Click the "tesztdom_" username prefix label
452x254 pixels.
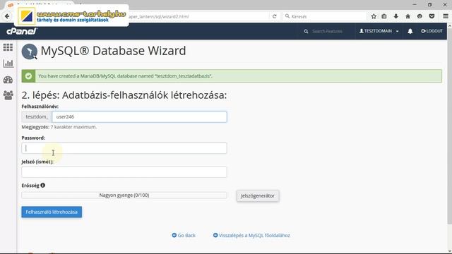(37, 116)
